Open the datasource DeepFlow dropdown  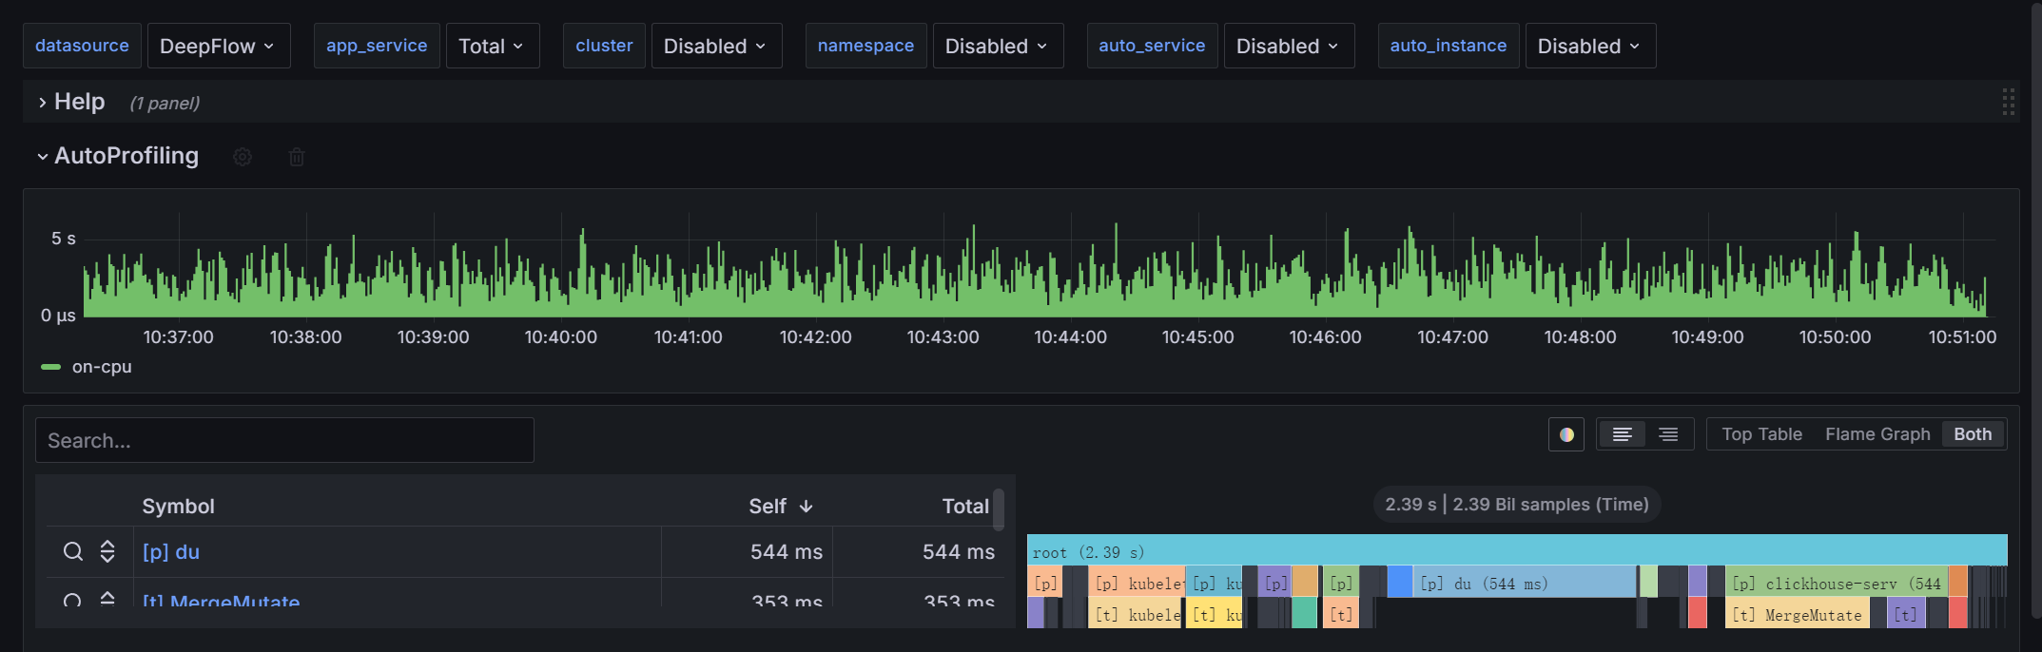click(x=218, y=46)
